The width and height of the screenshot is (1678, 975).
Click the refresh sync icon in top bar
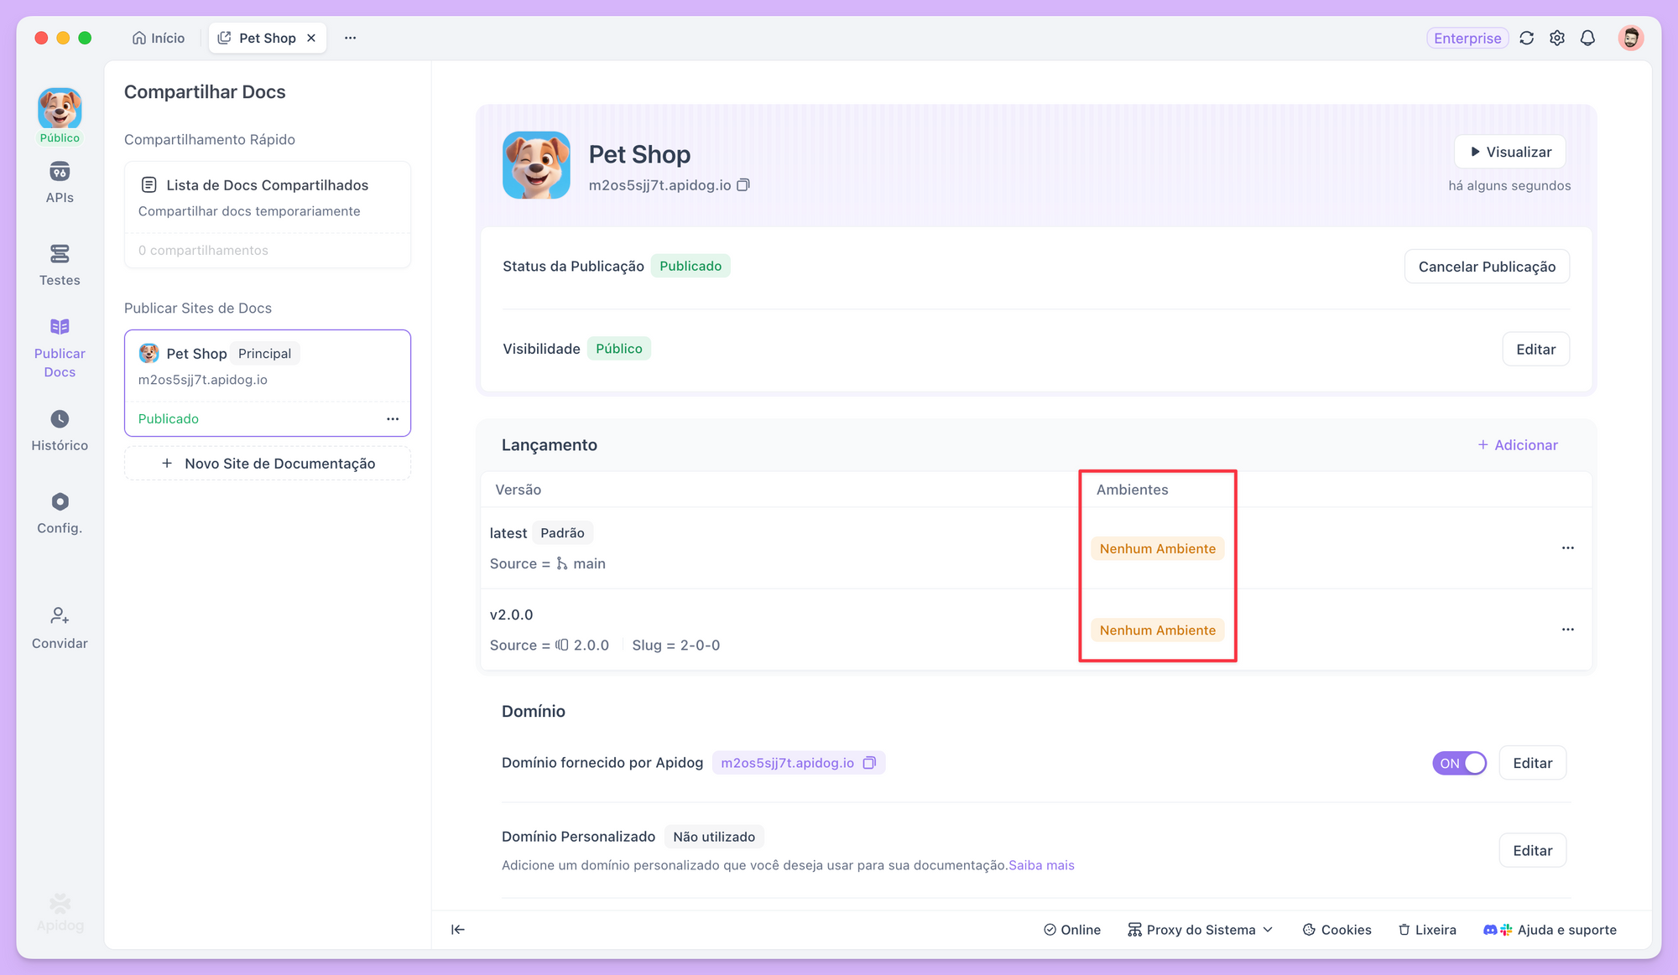pyautogui.click(x=1527, y=38)
